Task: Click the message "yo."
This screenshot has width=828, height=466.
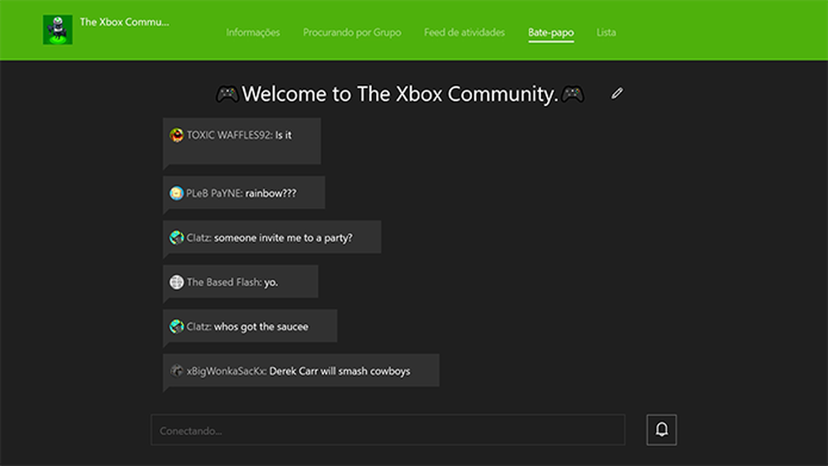Action: [x=271, y=283]
